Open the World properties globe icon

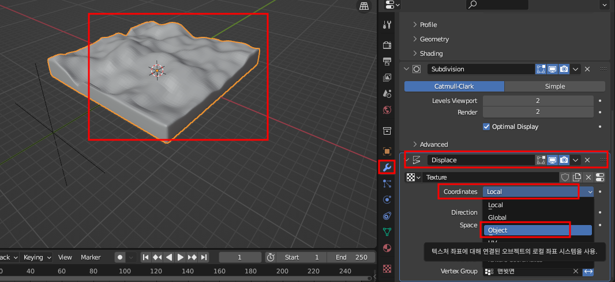(387, 110)
